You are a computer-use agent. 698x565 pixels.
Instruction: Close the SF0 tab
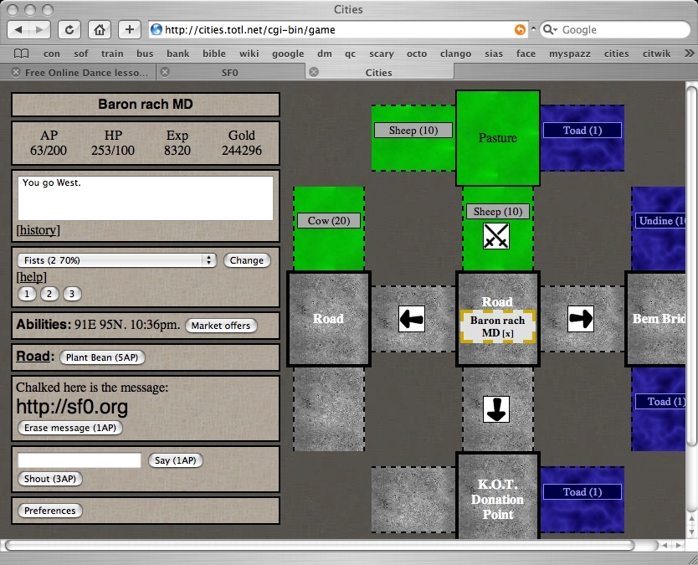[x=165, y=73]
